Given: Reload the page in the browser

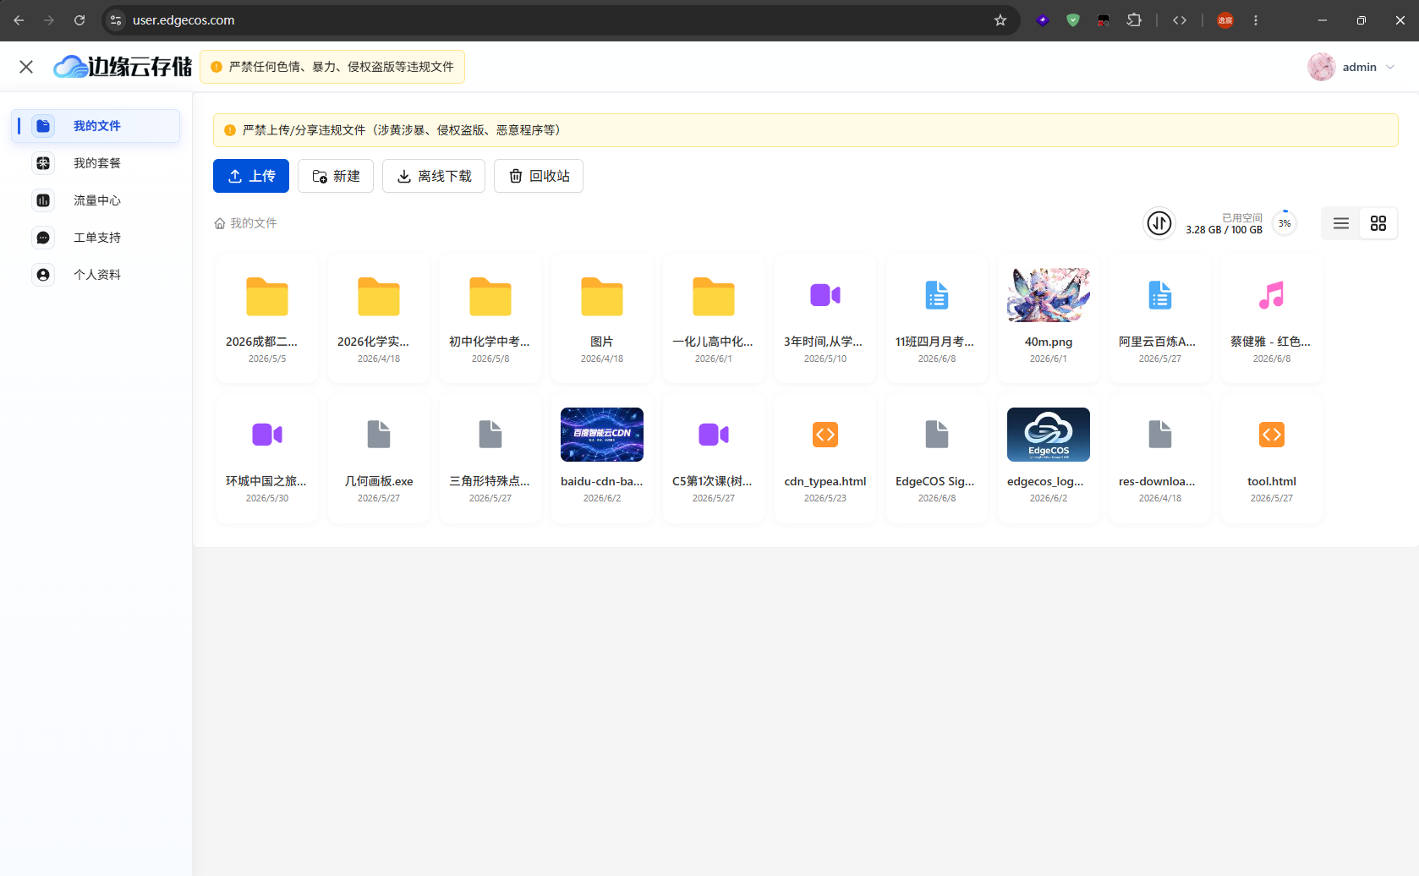Looking at the screenshot, I should pyautogui.click(x=79, y=20).
